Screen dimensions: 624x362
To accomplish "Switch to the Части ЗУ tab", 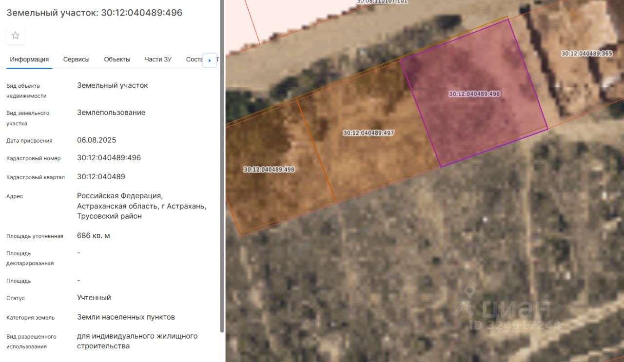I will point(158,59).
